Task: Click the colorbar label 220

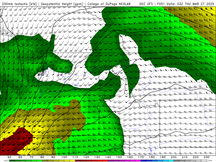Action: [195, 157]
